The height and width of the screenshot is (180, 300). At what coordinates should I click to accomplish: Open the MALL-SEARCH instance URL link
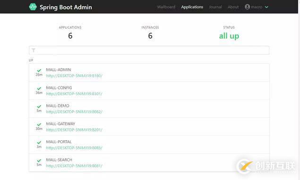[74, 166]
